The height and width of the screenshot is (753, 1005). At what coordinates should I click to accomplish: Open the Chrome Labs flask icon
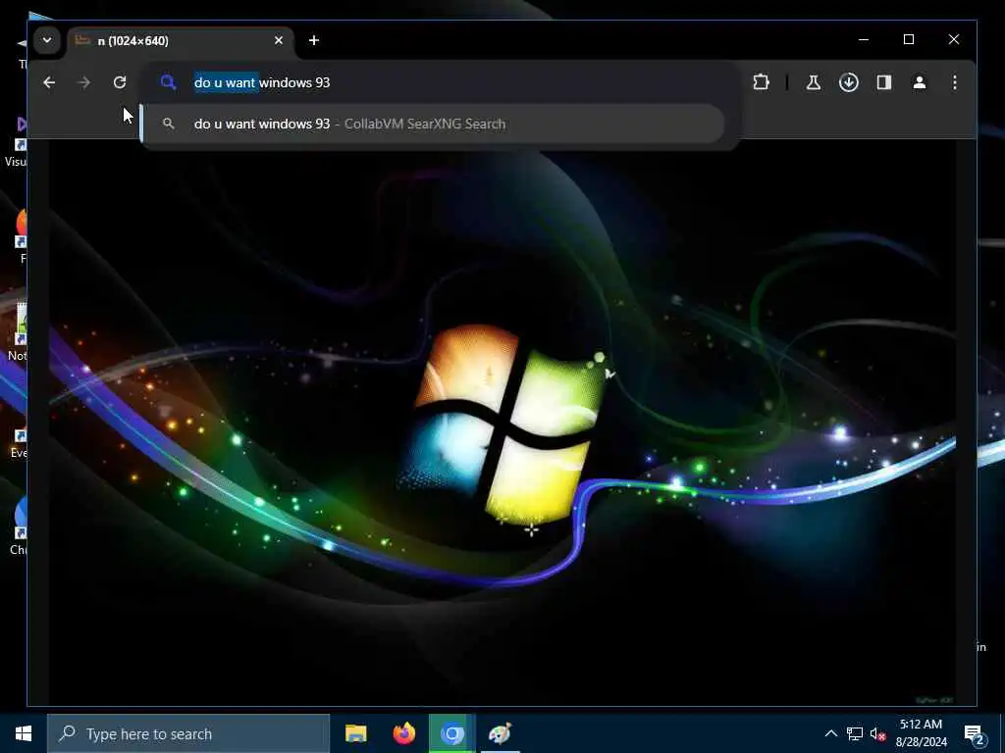[814, 82]
